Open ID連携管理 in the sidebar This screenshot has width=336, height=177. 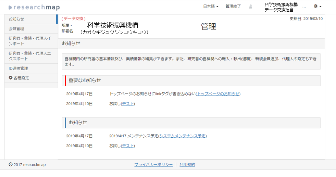(31, 68)
